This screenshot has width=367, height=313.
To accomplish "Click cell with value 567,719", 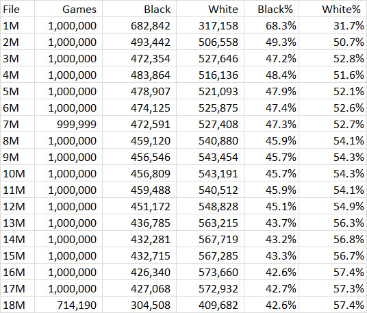I will 210,239.
